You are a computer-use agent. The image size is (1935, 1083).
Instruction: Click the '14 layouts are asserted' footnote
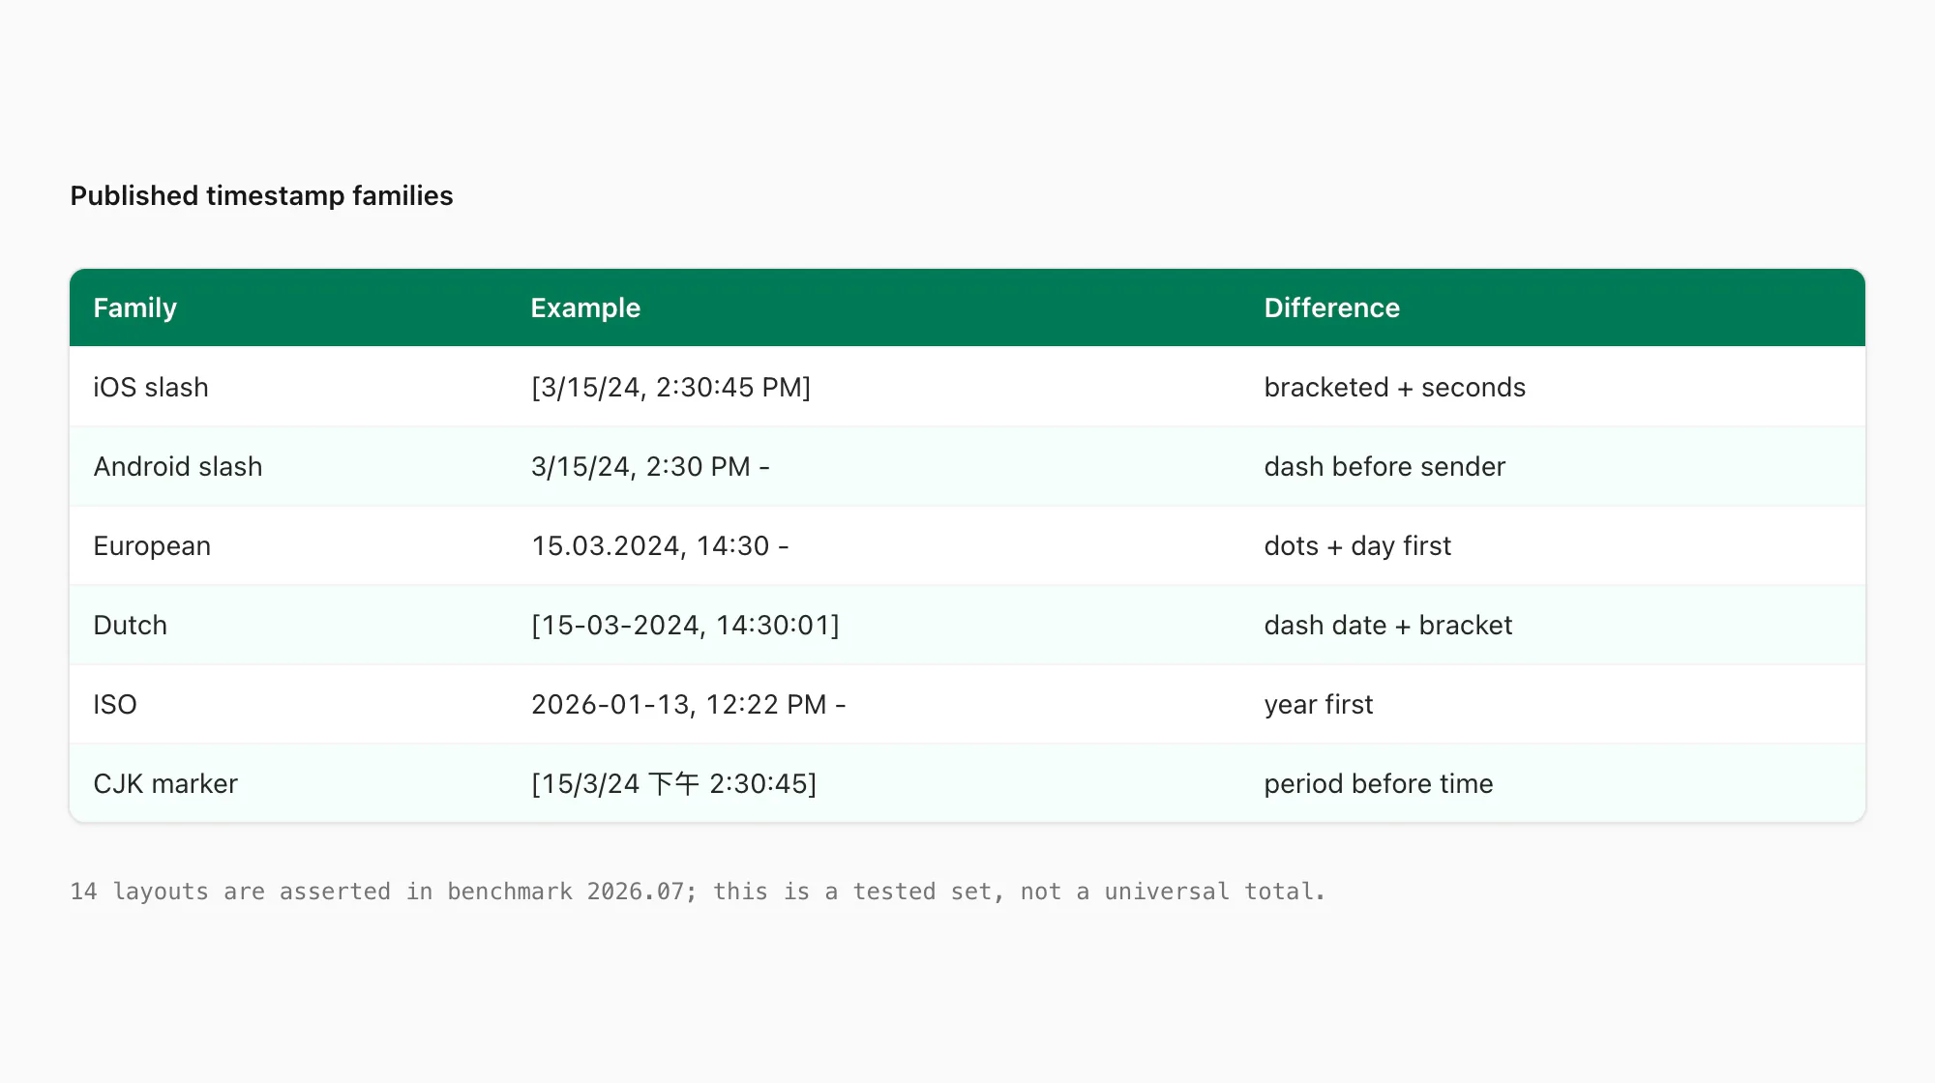tap(698, 892)
